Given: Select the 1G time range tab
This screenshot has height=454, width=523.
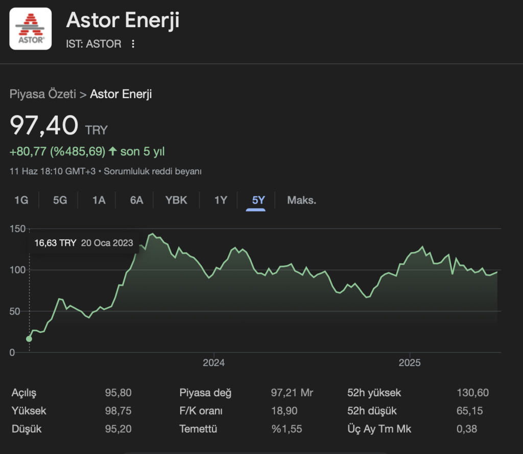Looking at the screenshot, I should click(21, 200).
